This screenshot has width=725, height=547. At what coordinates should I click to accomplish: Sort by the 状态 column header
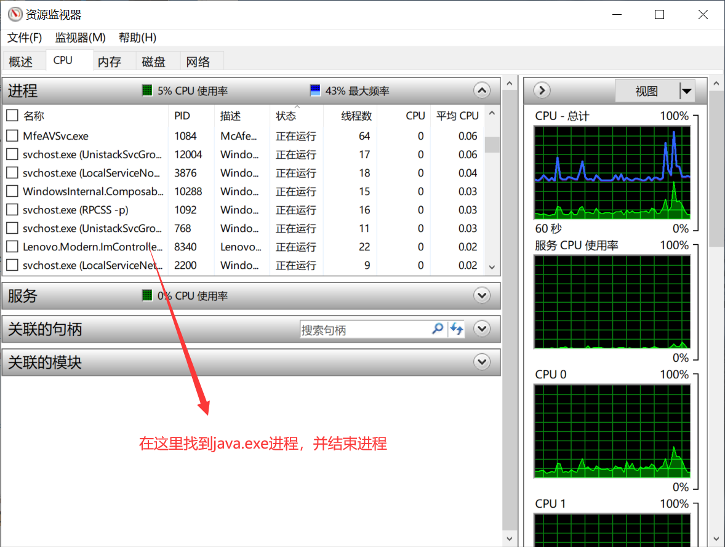[297, 116]
